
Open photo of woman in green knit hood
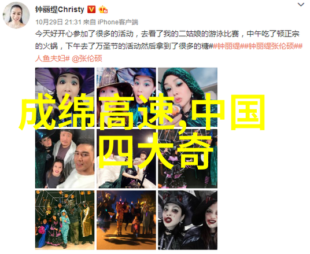187,97
